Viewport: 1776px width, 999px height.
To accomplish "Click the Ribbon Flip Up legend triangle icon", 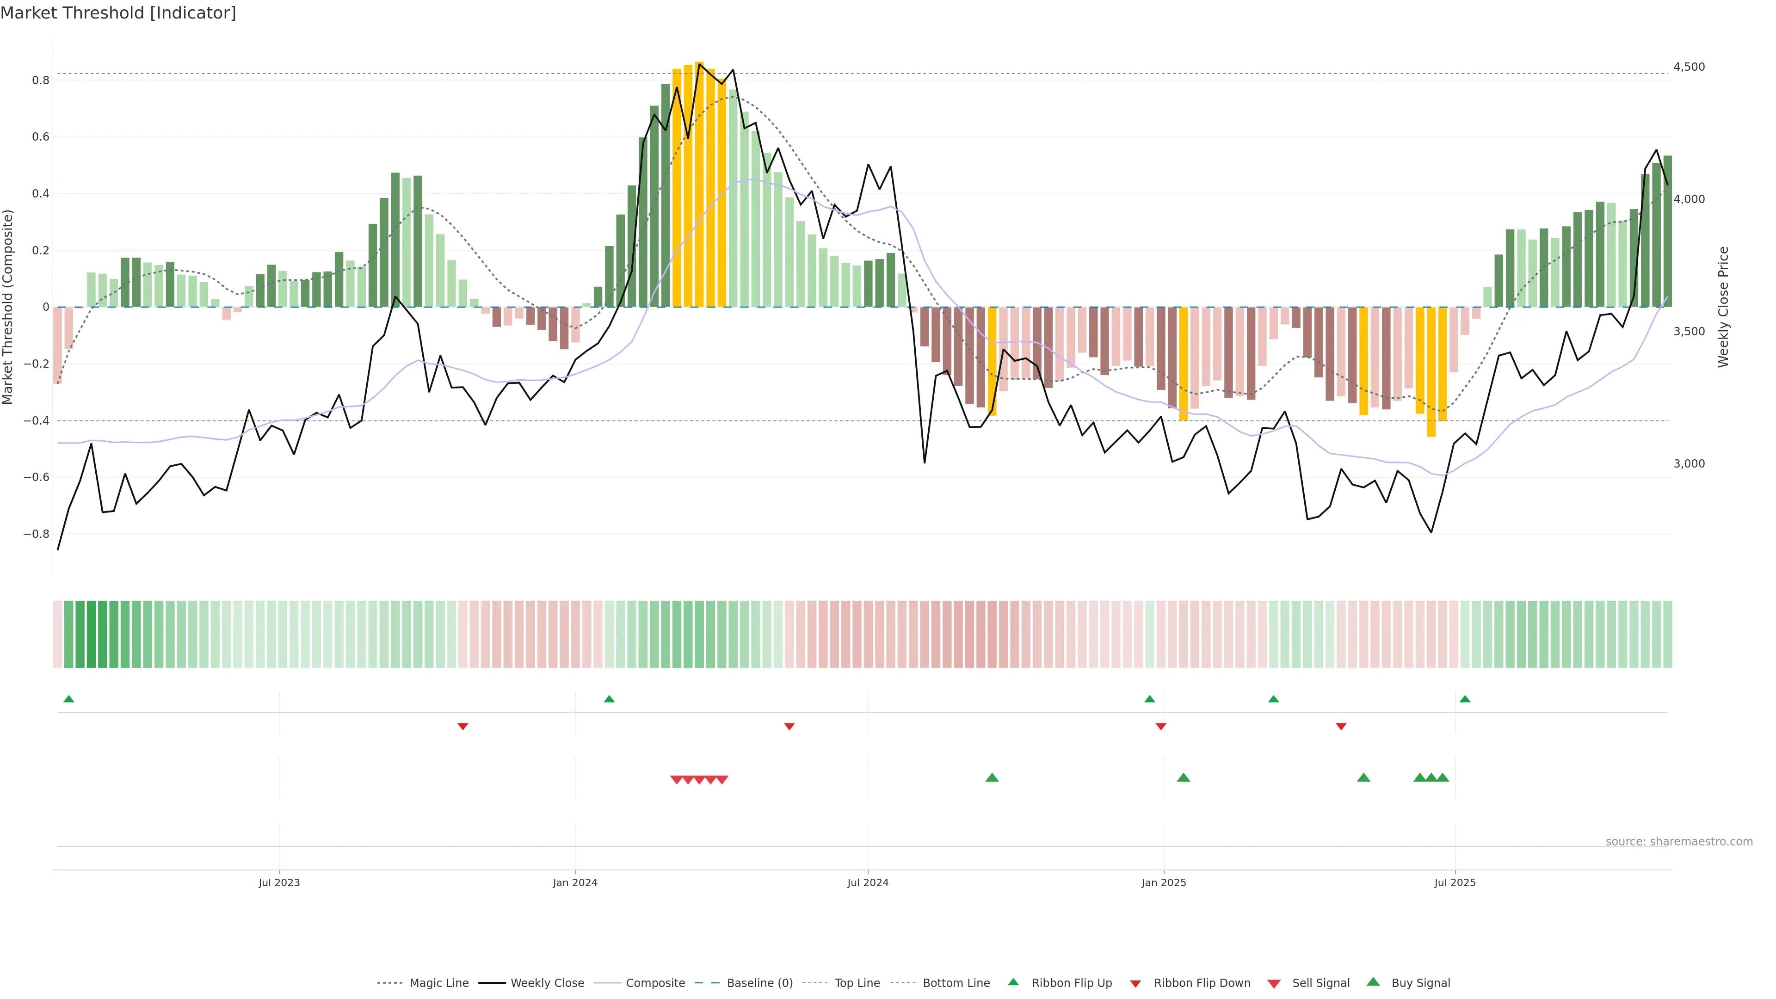I will tap(1013, 982).
